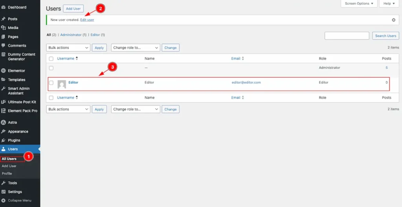Click the Appearance paintbrush icon

click(3, 131)
